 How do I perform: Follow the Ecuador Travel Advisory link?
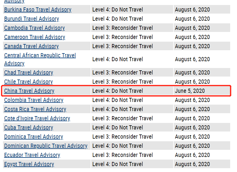pos(32,155)
